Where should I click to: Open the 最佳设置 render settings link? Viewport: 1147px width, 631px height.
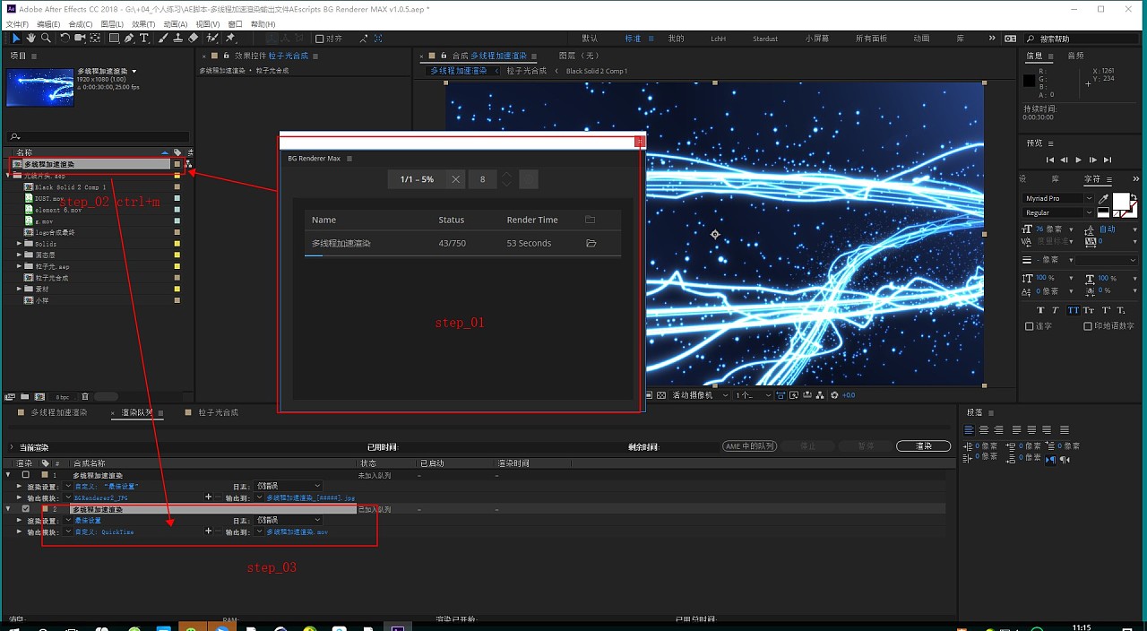click(x=88, y=520)
